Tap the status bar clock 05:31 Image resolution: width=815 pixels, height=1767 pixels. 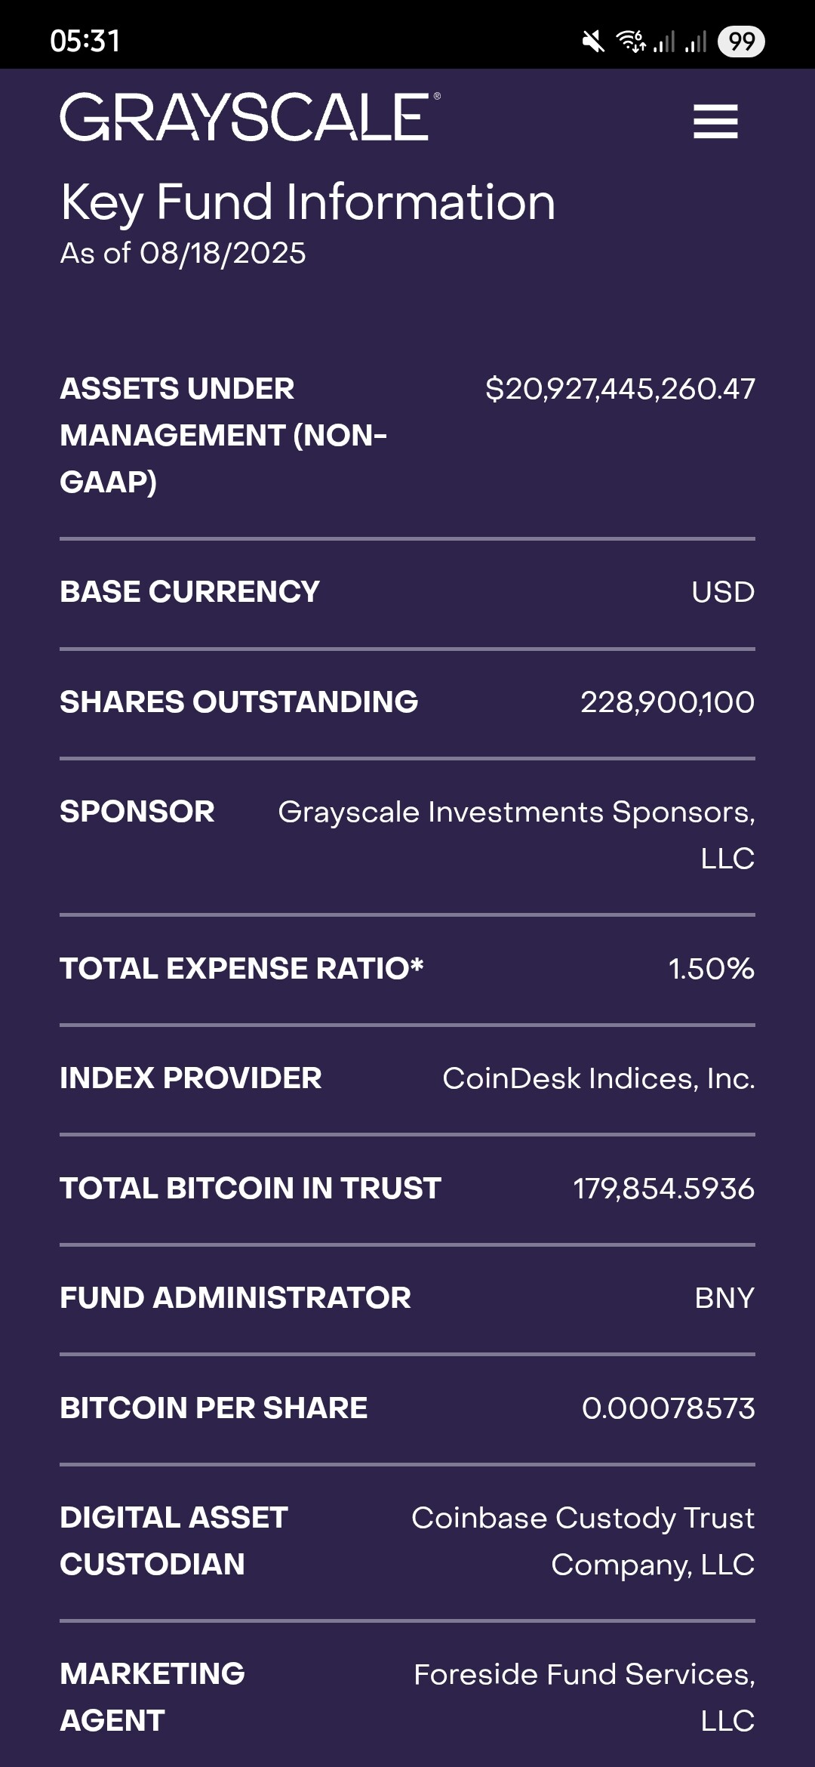tap(85, 41)
